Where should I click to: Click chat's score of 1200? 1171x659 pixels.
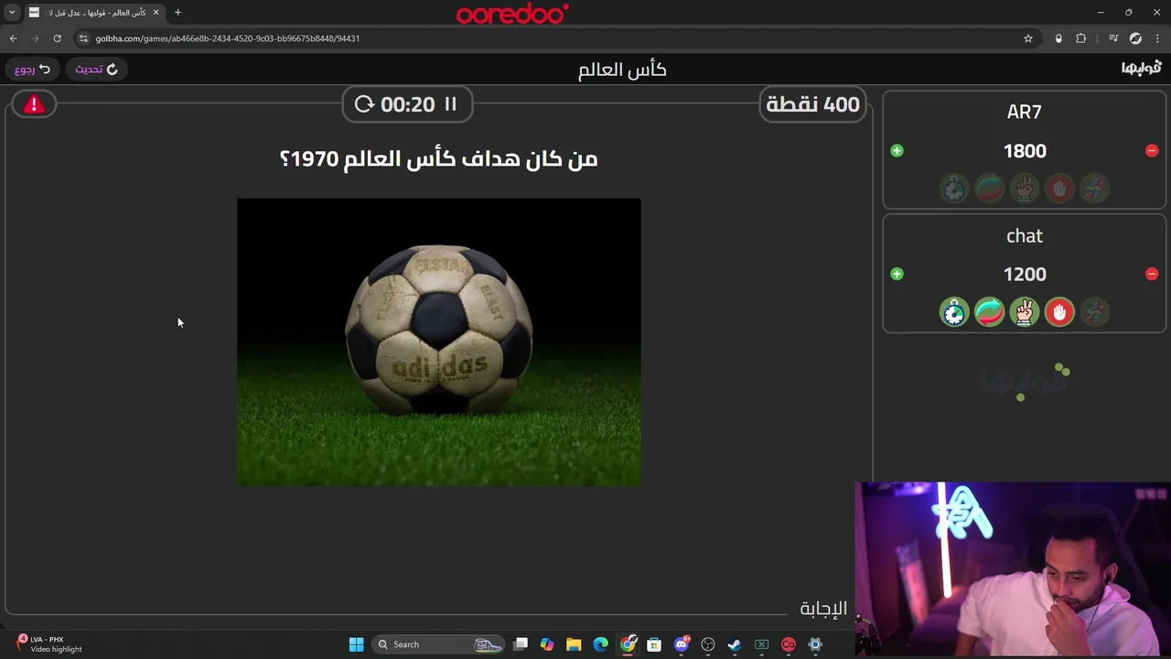tap(1025, 275)
